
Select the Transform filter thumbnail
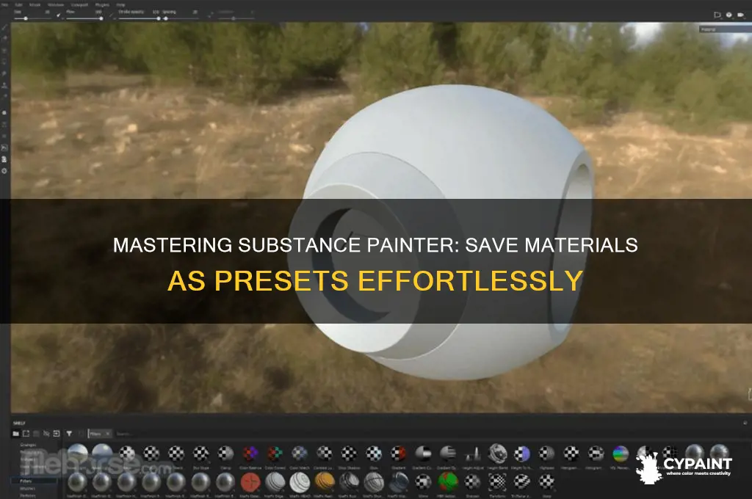pyautogui.click(x=497, y=481)
